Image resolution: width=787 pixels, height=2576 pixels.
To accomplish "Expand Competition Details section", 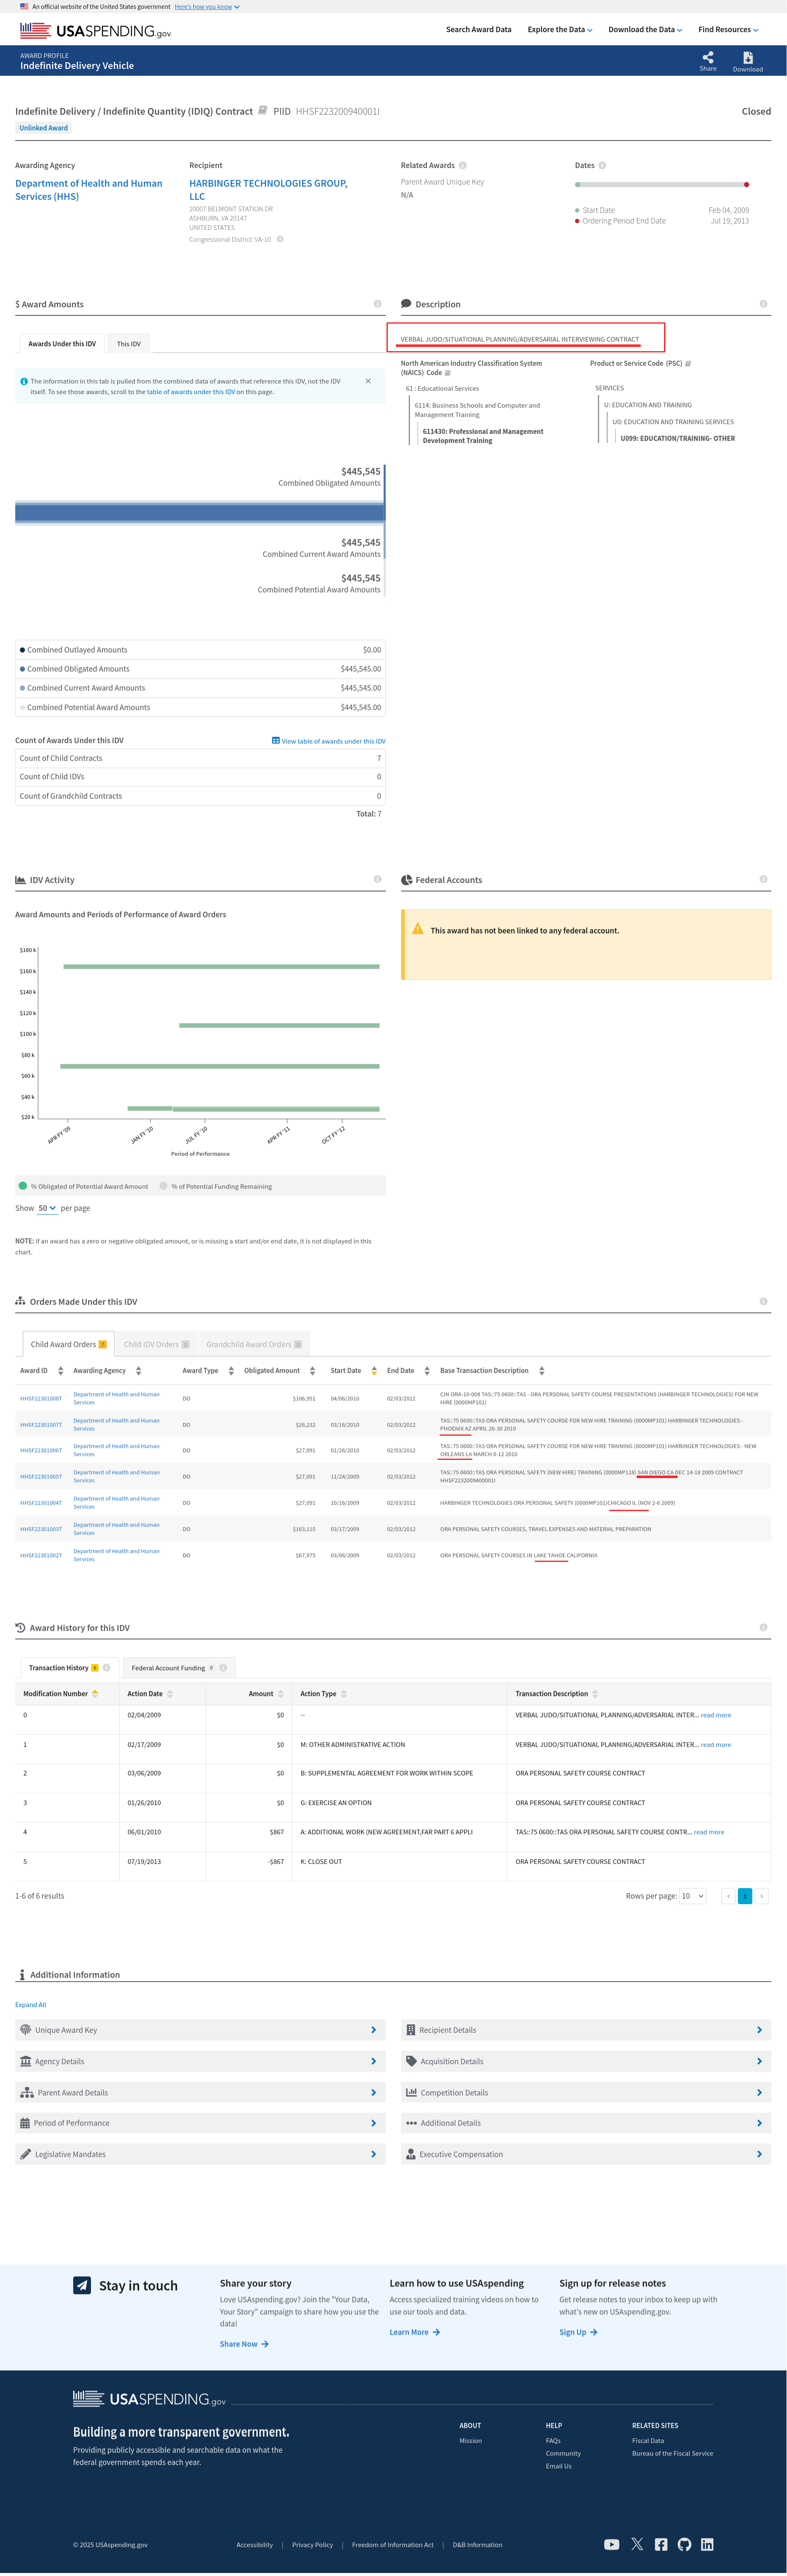I will coord(586,2092).
